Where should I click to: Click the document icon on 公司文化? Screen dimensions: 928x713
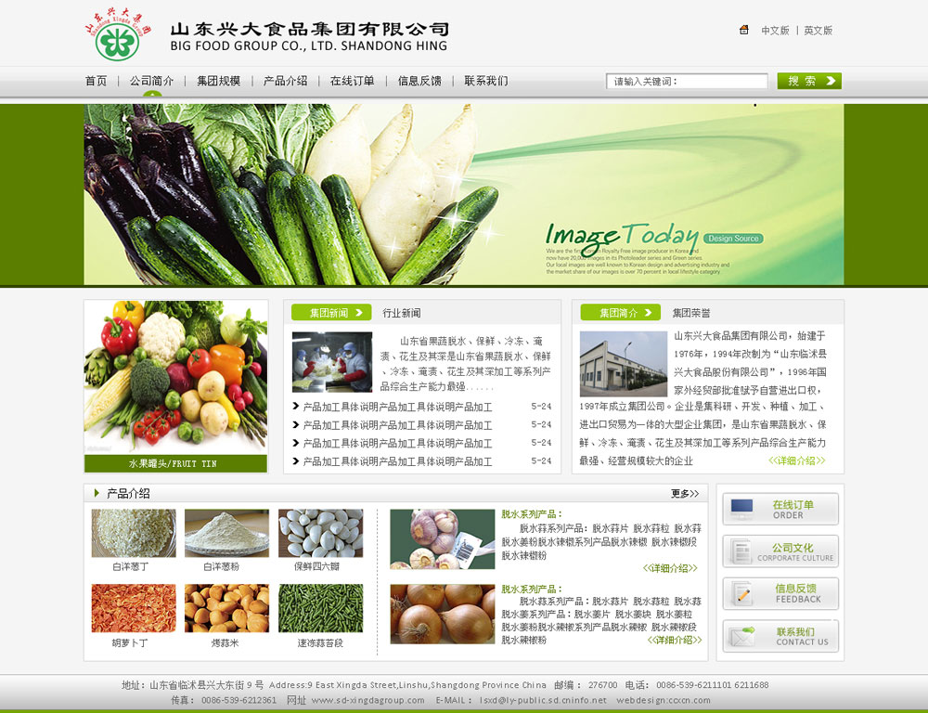click(x=741, y=551)
